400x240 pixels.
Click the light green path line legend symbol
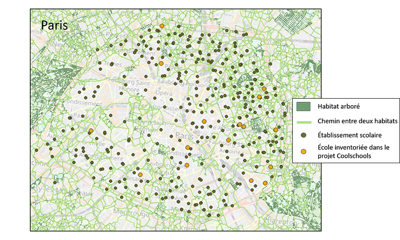coord(303,121)
